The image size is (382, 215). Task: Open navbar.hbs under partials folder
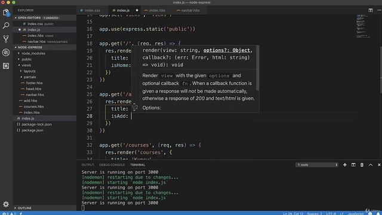click(35, 94)
